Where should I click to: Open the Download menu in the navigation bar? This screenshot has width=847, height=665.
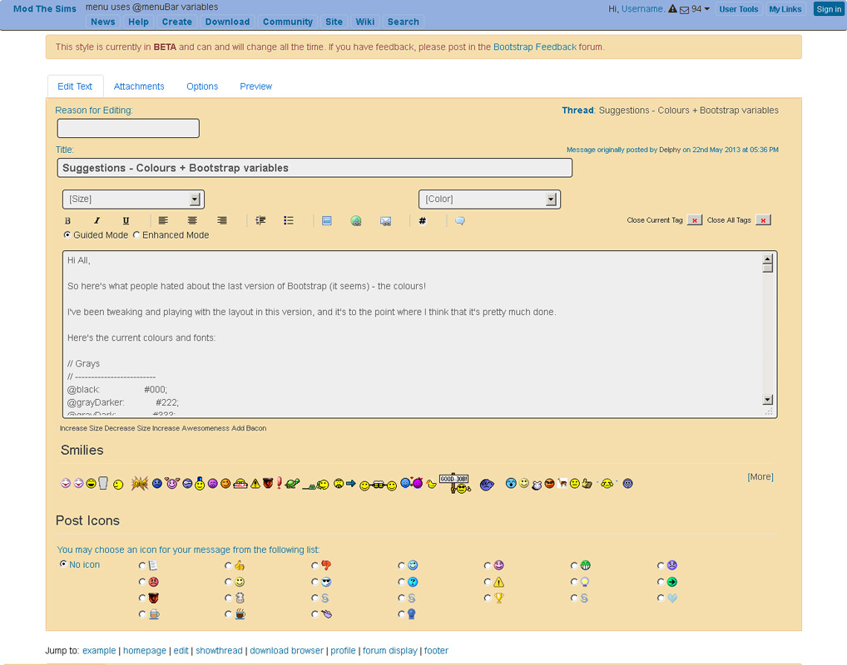tap(227, 22)
